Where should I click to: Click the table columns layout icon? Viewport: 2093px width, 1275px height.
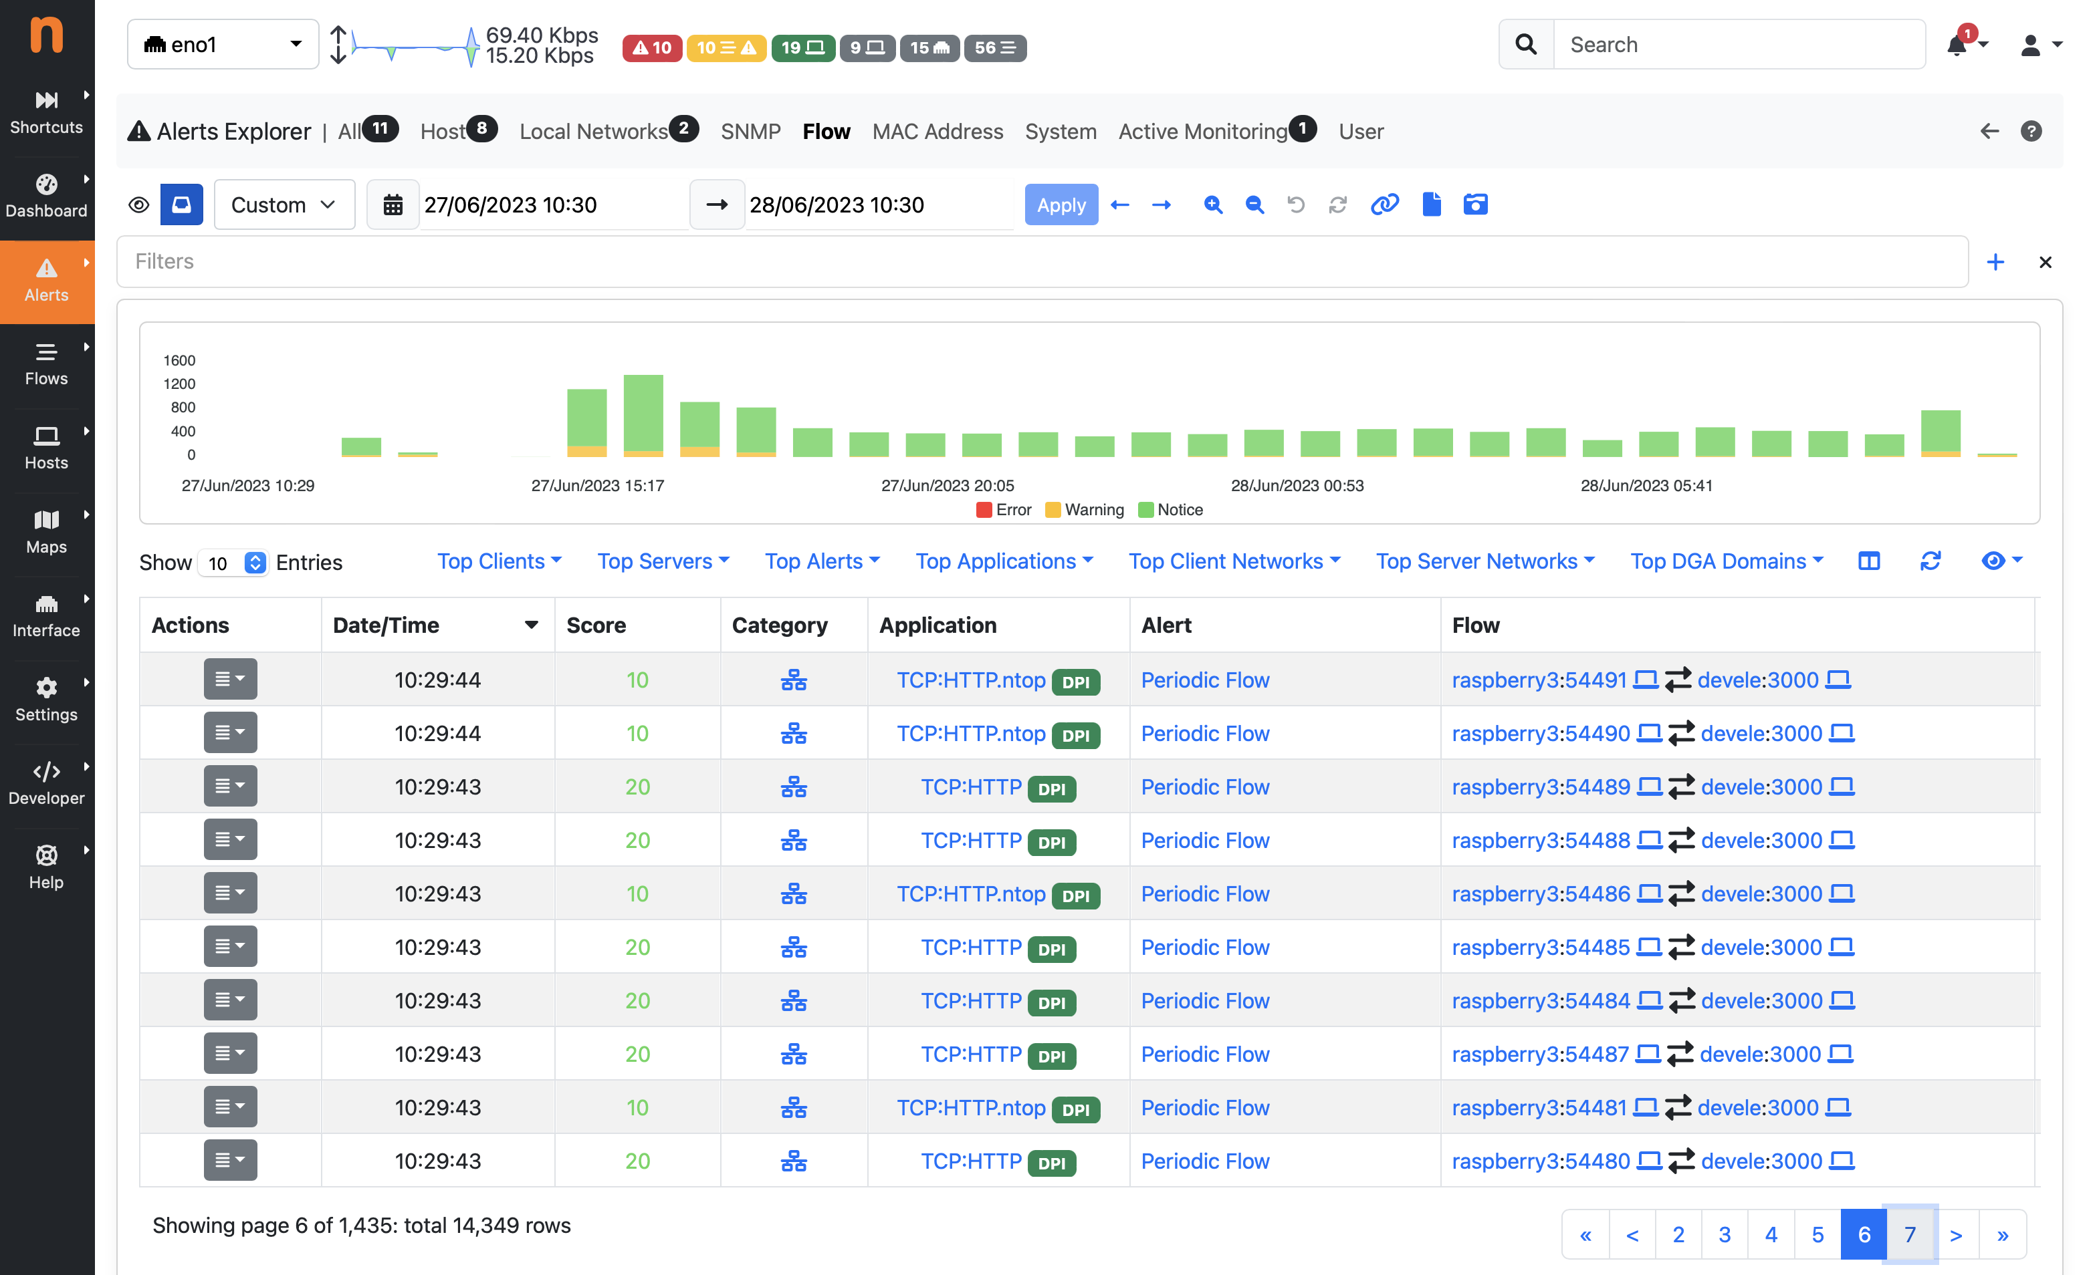1869,561
